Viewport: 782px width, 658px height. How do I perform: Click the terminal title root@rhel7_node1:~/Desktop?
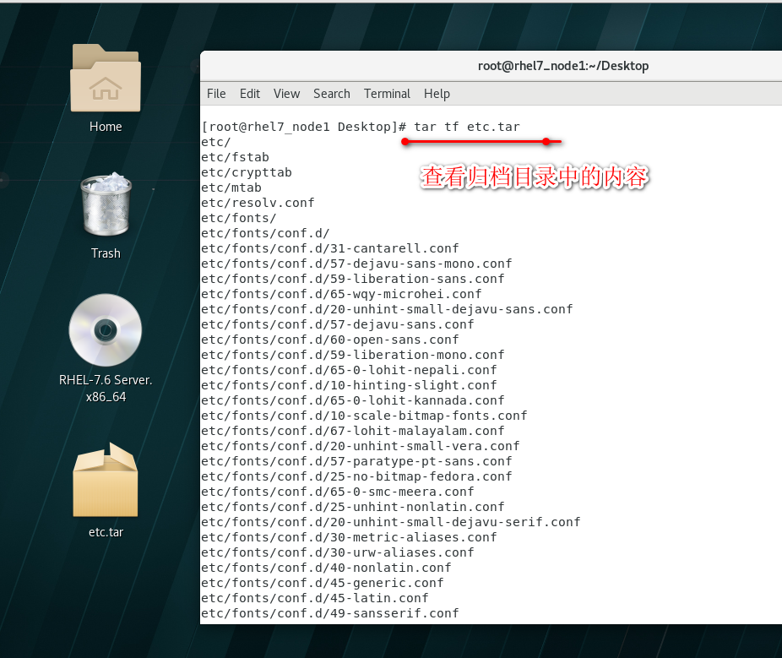(x=563, y=66)
